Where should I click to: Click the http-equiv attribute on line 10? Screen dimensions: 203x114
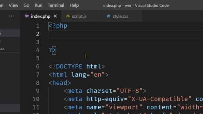105,99
